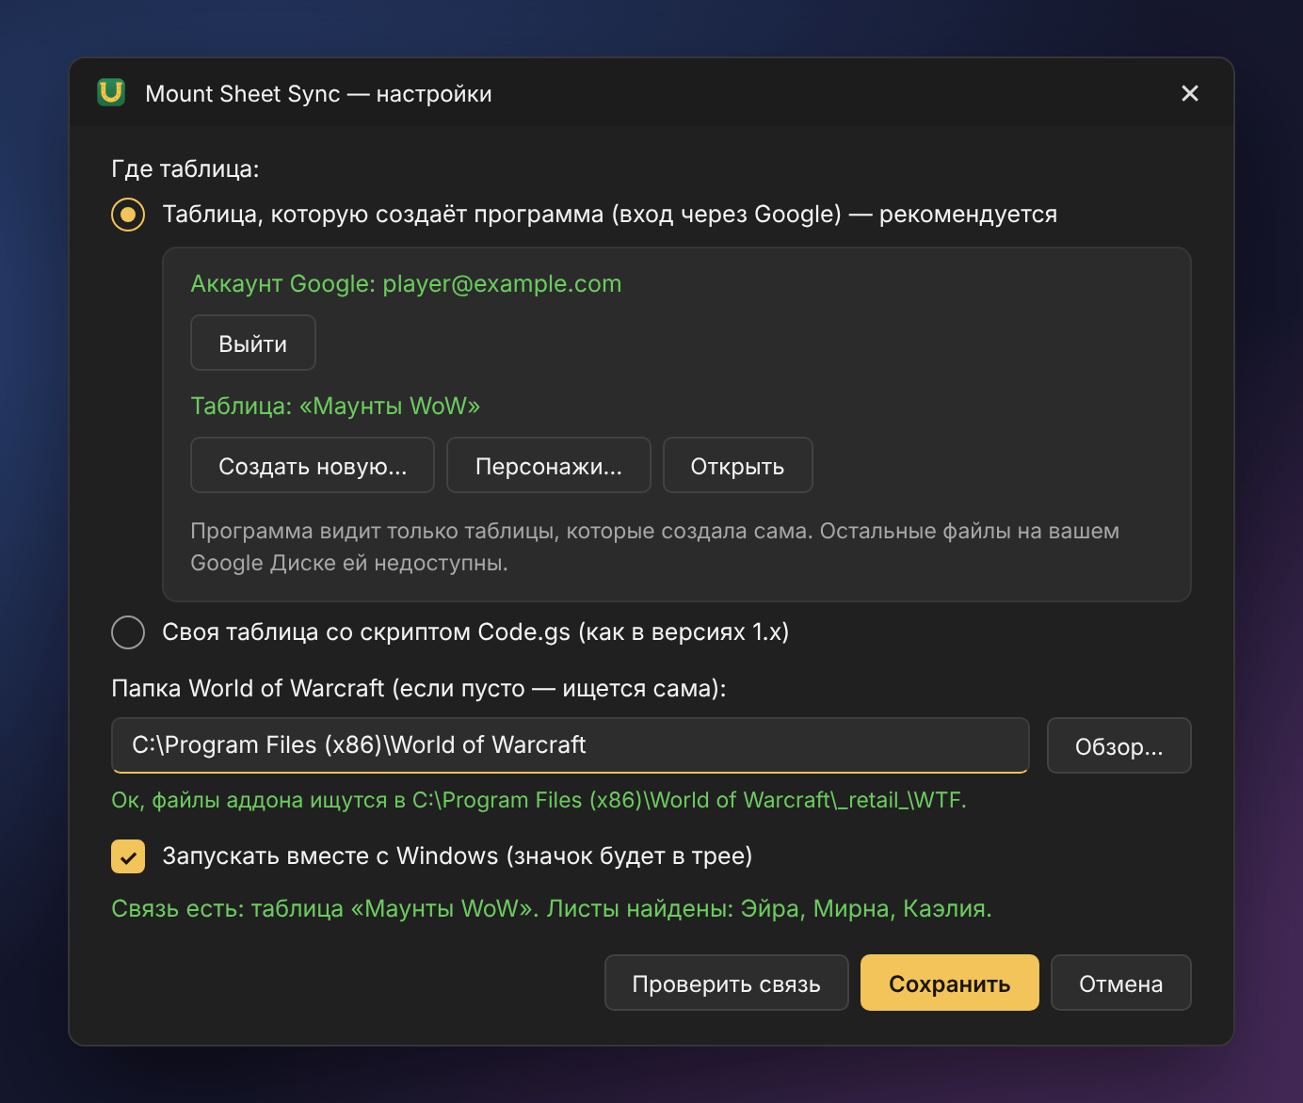Save settings with the Сохранить button
1303x1103 pixels.
click(x=950, y=983)
